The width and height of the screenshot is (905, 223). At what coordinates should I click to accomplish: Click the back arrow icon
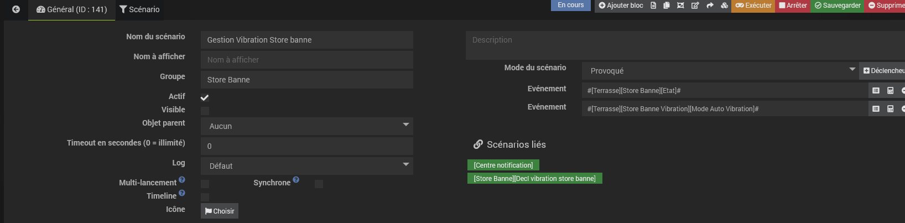(16, 9)
